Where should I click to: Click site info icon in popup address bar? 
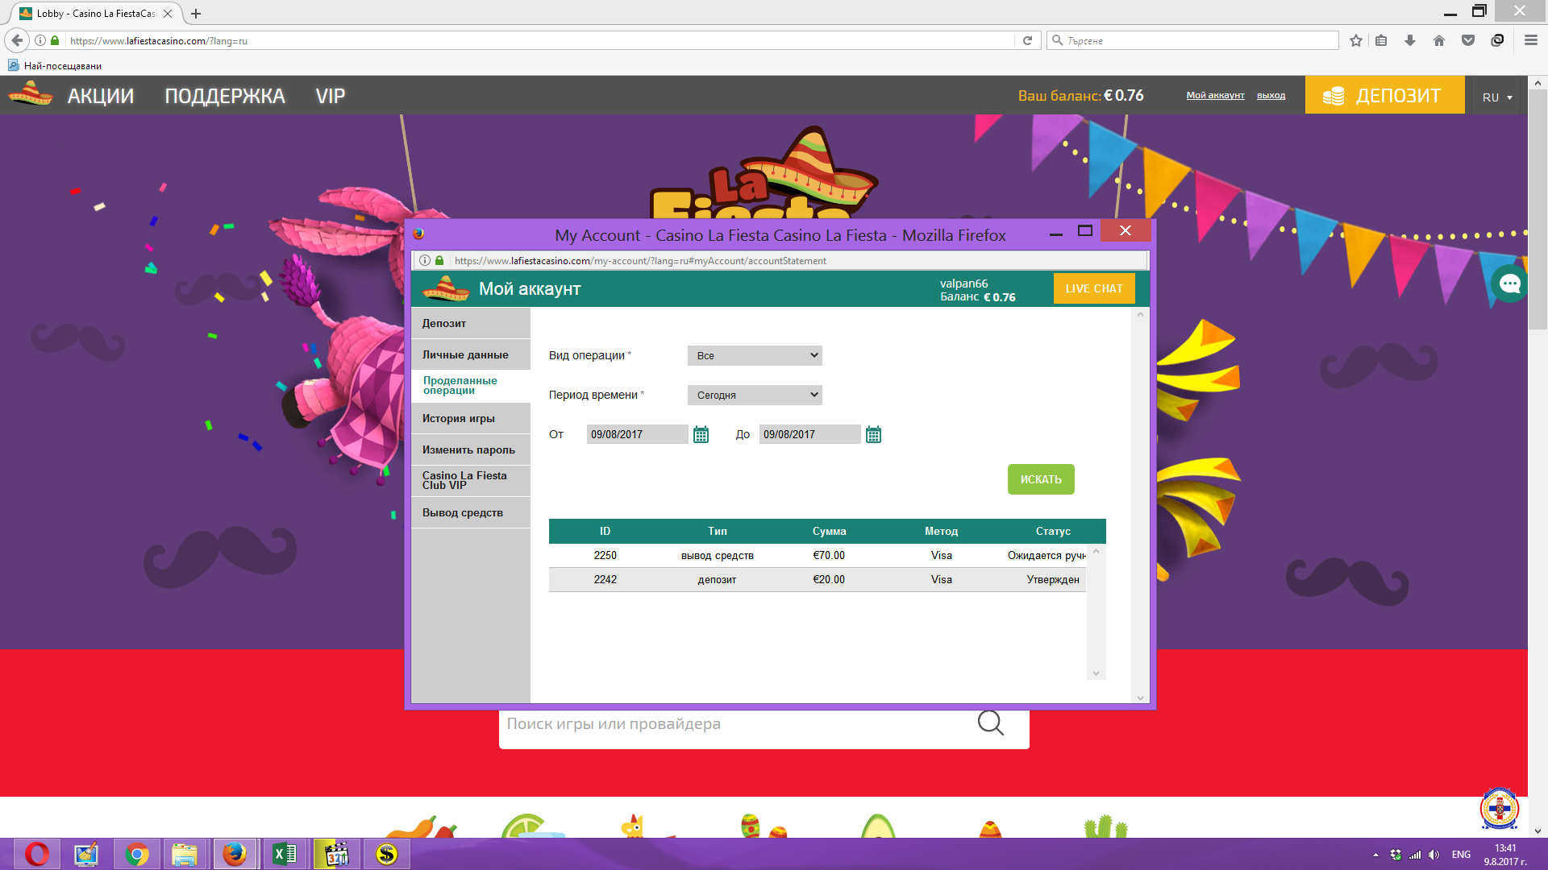(x=425, y=260)
